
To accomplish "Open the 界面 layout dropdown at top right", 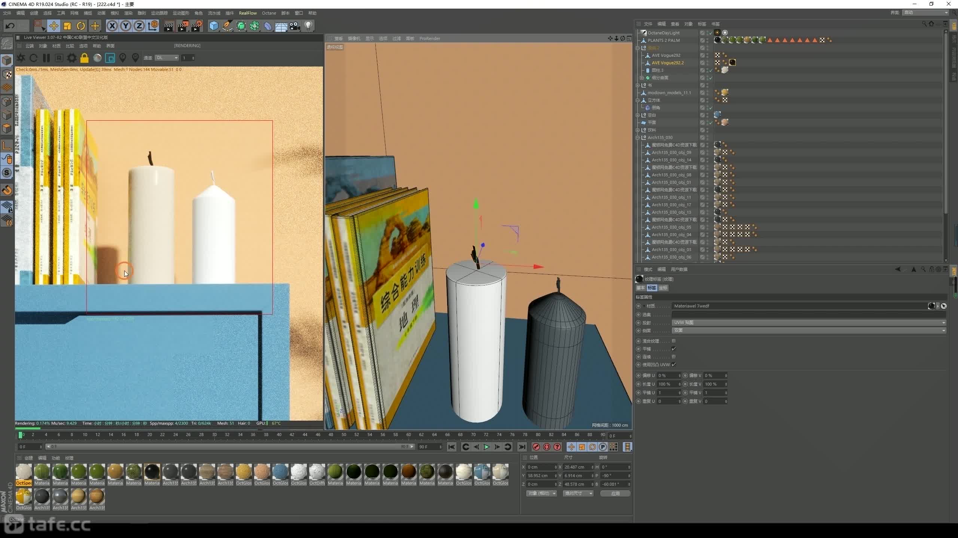I will (x=926, y=13).
